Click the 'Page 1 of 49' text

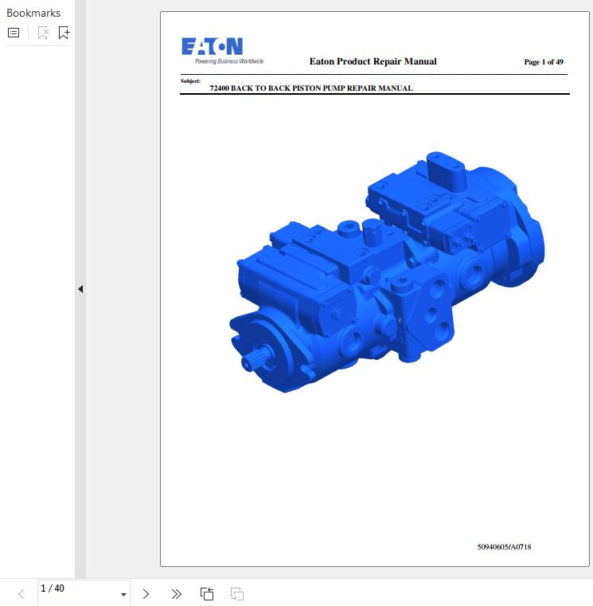[x=544, y=62]
